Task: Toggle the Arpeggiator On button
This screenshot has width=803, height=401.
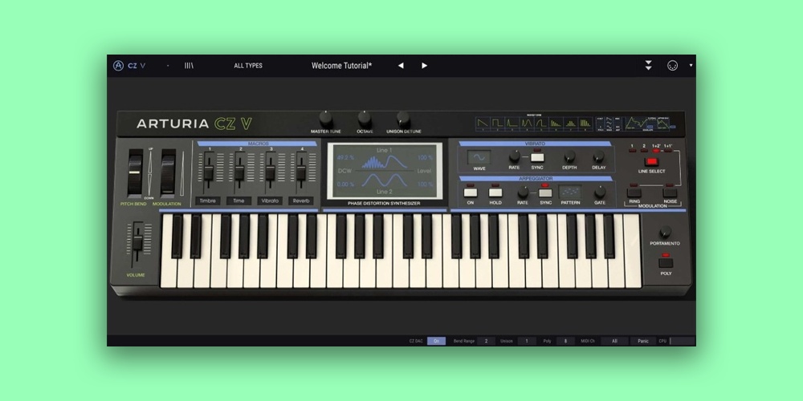Action: (471, 192)
